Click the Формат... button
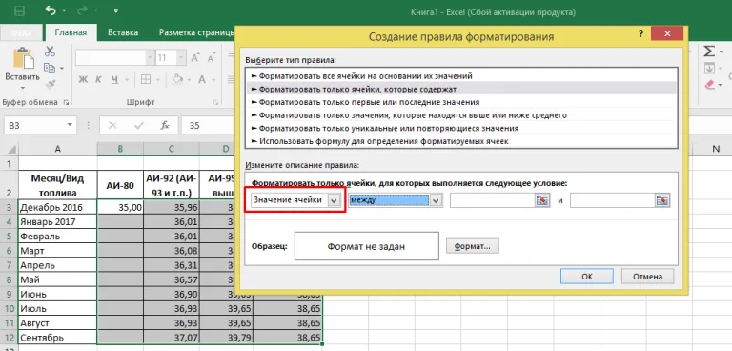Image resolution: width=732 pixels, height=351 pixels. 473,246
